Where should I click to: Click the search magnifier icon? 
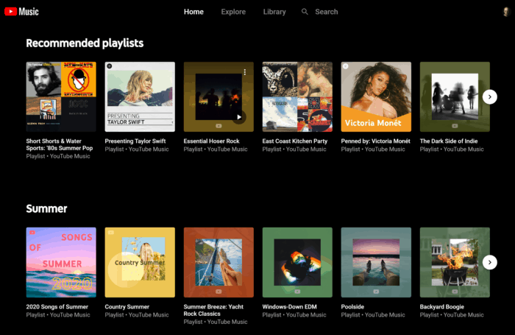pos(305,12)
